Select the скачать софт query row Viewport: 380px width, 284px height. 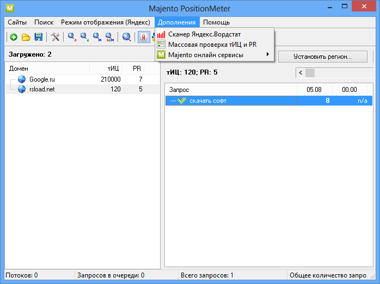tap(269, 101)
